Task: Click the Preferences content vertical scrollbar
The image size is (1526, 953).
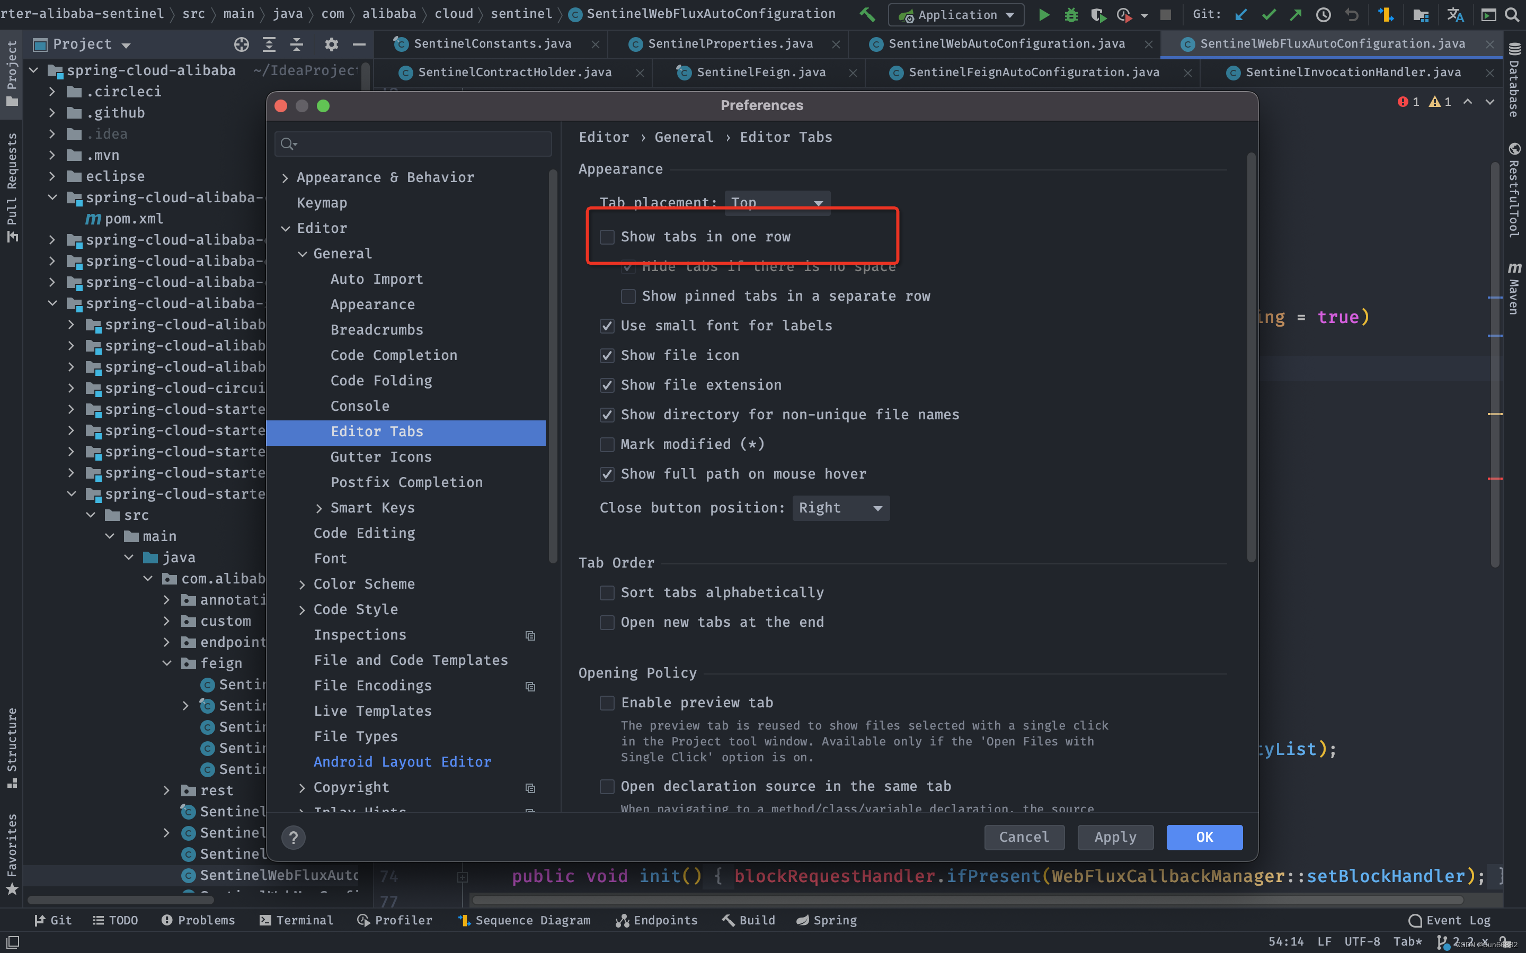Action: [1251, 357]
